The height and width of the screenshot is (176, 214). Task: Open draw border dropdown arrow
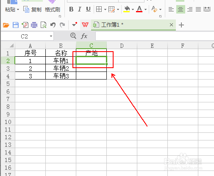pos(118,10)
